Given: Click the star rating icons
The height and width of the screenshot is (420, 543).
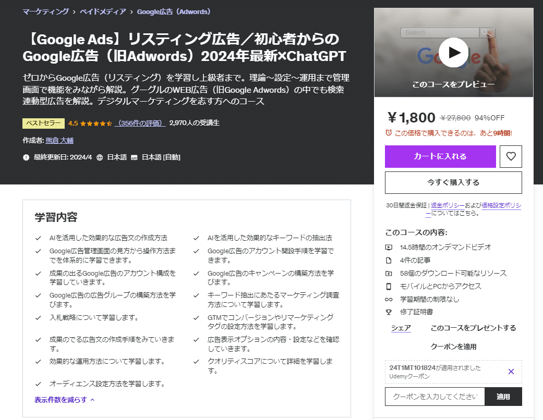Looking at the screenshot, I should coord(96,123).
